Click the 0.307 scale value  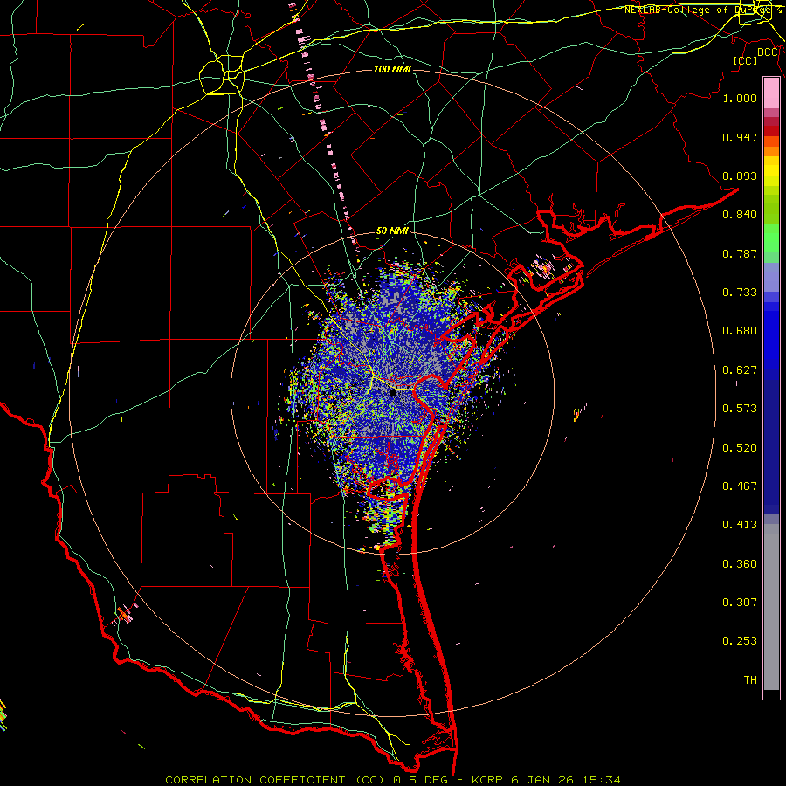point(740,602)
